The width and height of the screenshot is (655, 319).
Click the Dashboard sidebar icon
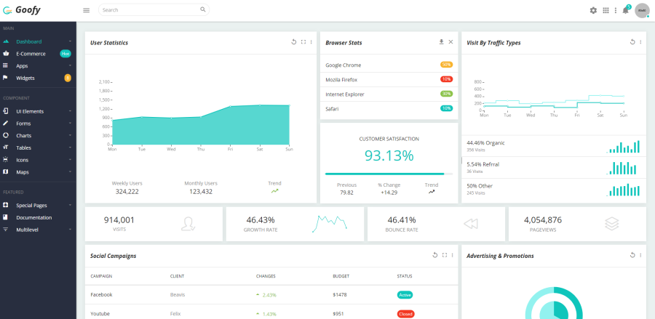click(5, 41)
